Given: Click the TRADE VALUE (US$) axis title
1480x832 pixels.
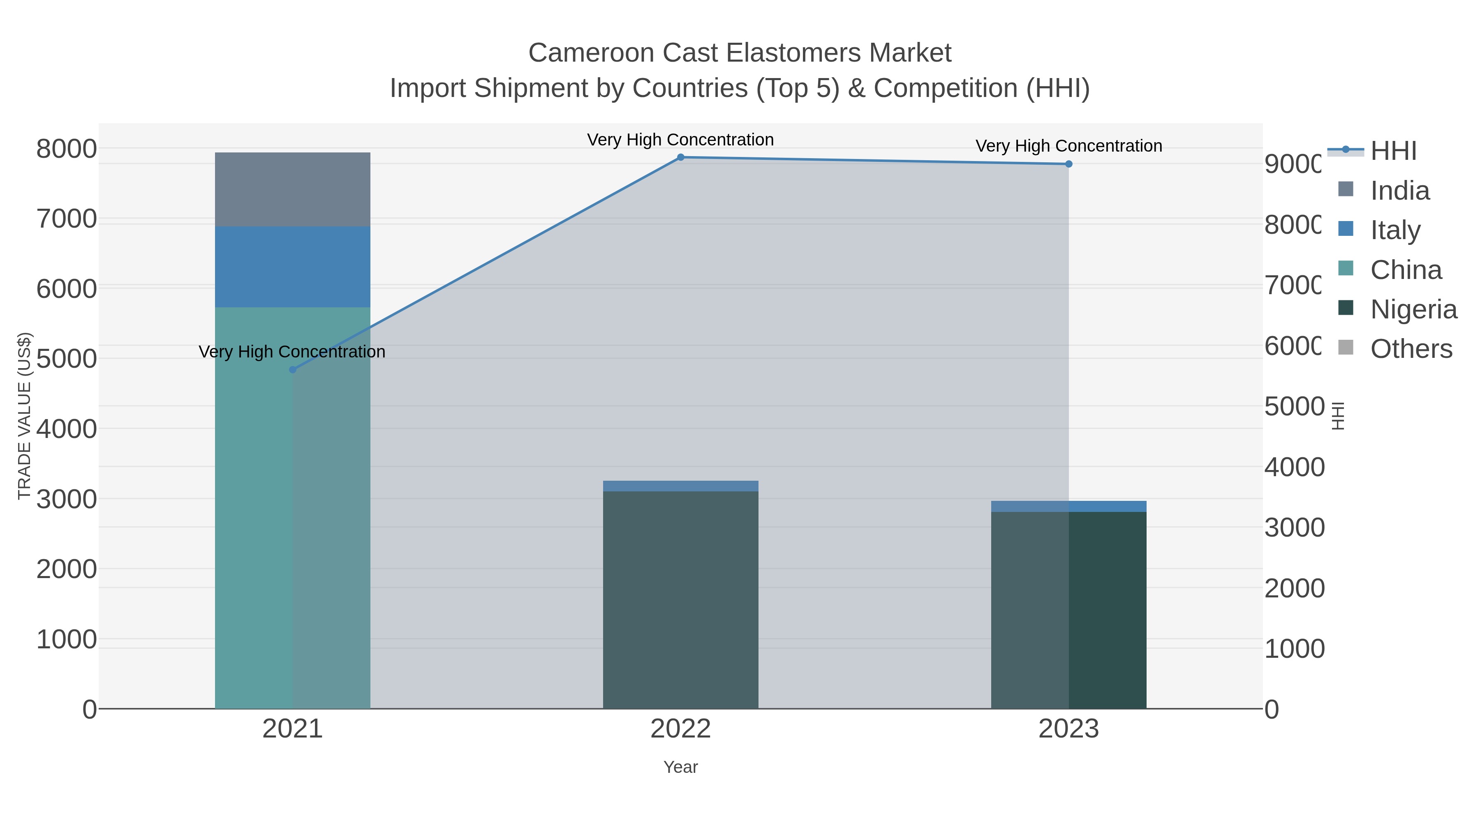Looking at the screenshot, I should (x=25, y=416).
